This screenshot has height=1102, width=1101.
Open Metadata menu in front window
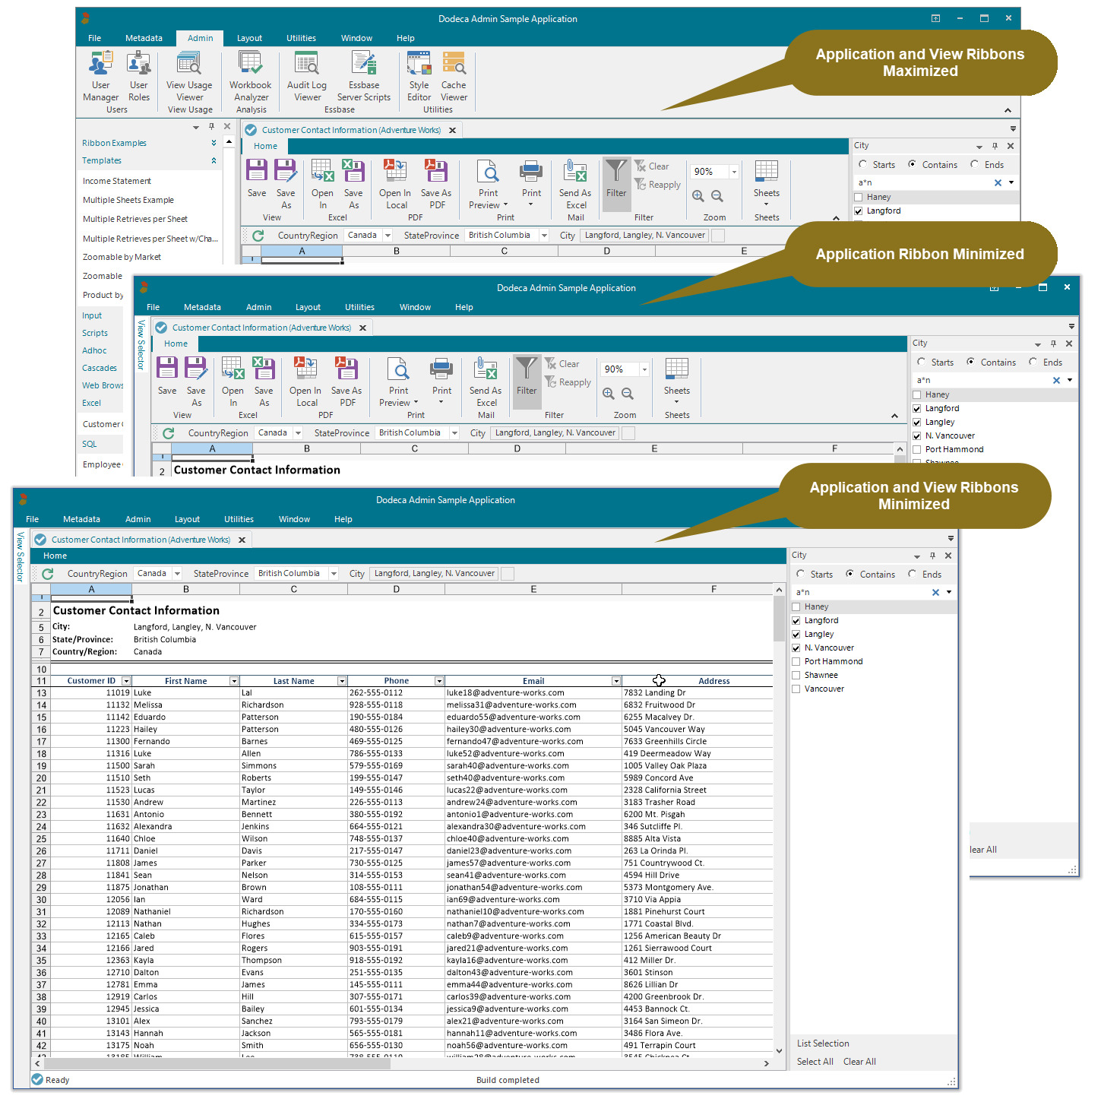point(81,519)
